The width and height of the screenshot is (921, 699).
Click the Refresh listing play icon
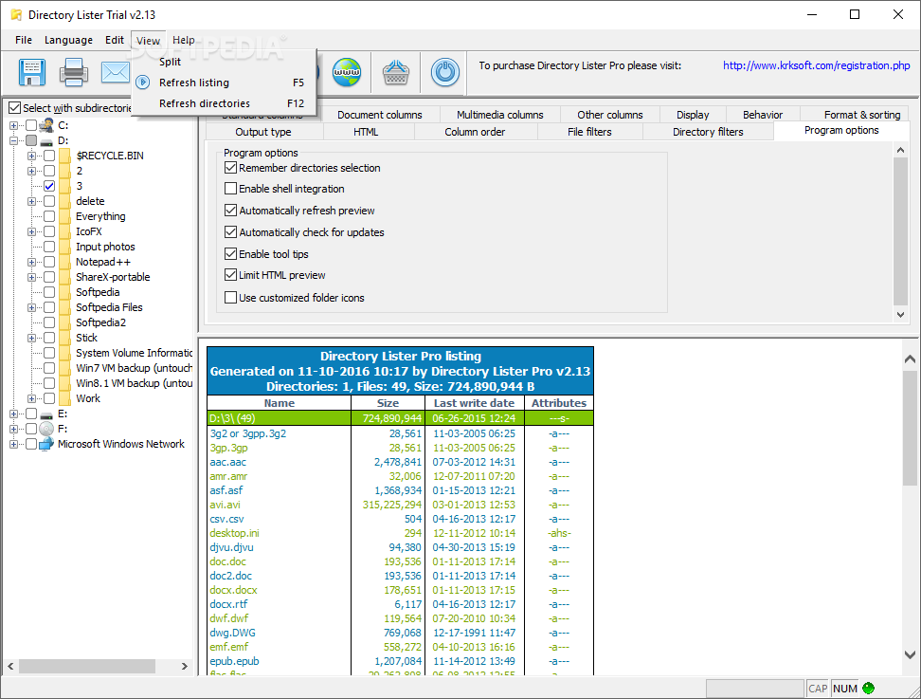click(x=143, y=83)
